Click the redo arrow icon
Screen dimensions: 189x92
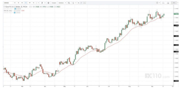[81, 3]
